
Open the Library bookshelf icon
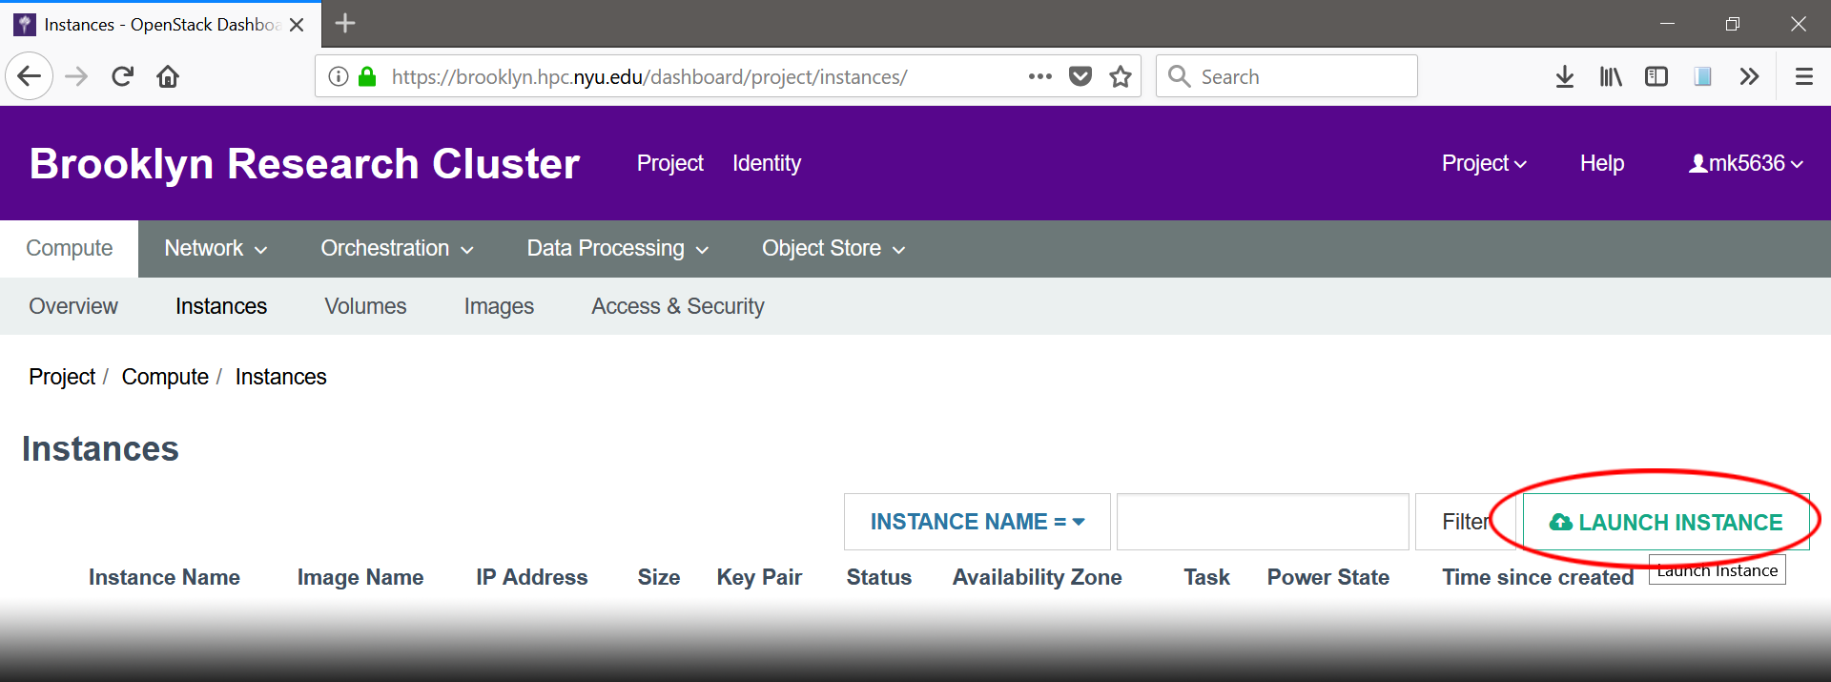[1611, 76]
